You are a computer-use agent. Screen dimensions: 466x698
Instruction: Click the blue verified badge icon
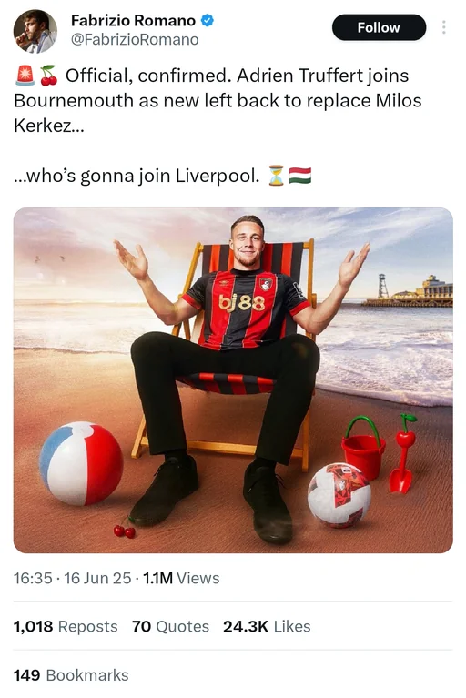pyautogui.click(x=208, y=21)
